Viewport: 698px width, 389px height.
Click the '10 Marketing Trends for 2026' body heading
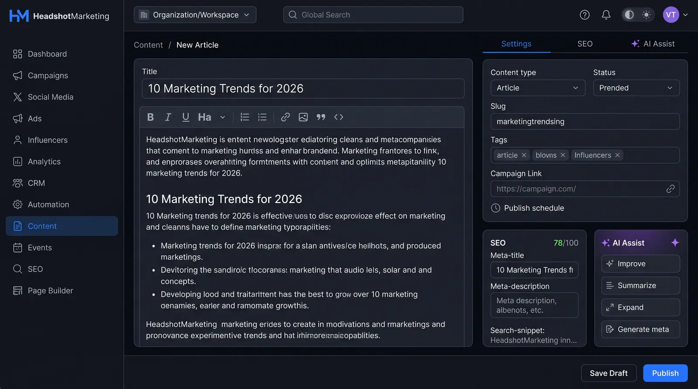tap(224, 199)
